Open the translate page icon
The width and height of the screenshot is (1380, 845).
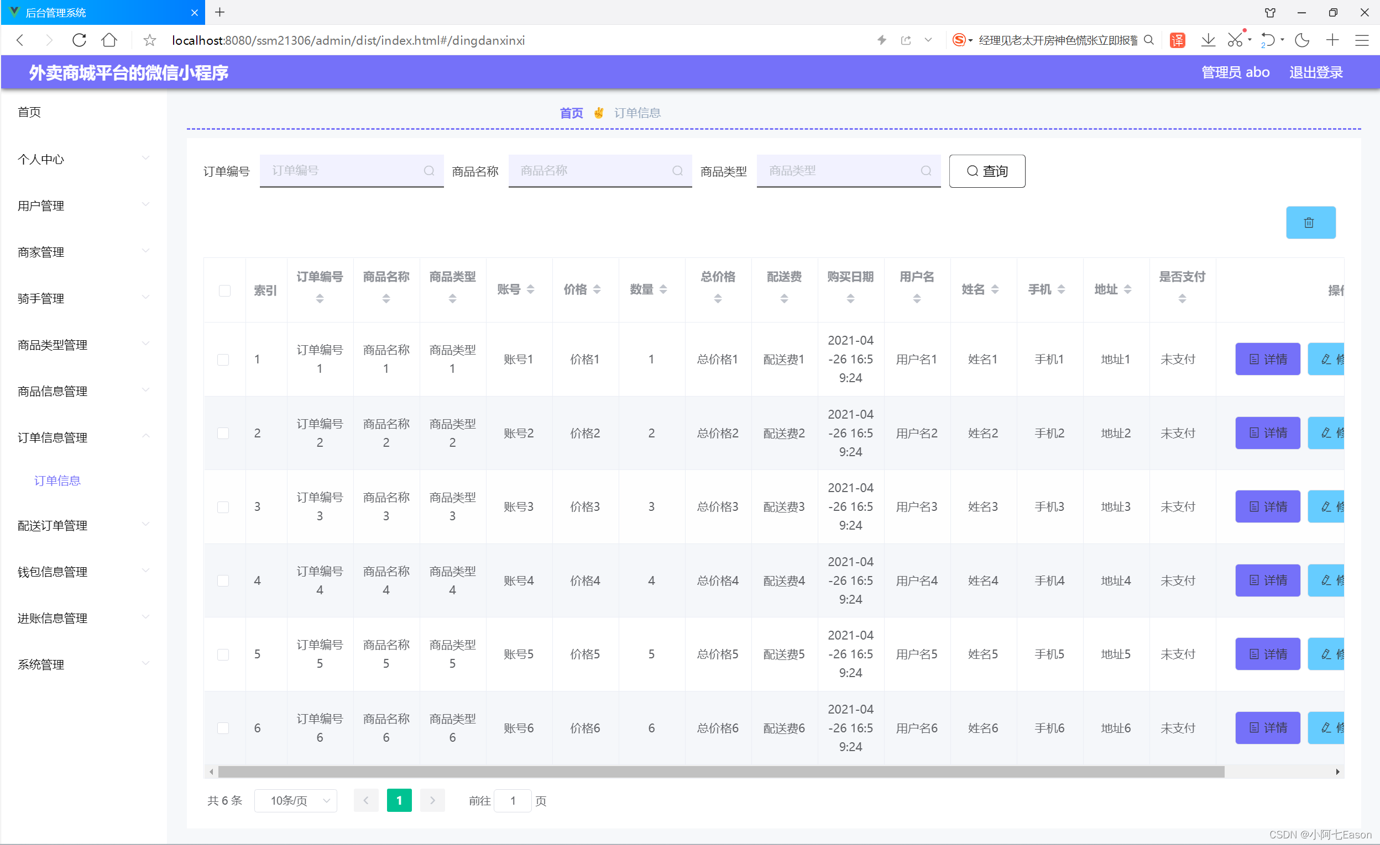pyautogui.click(x=1177, y=40)
